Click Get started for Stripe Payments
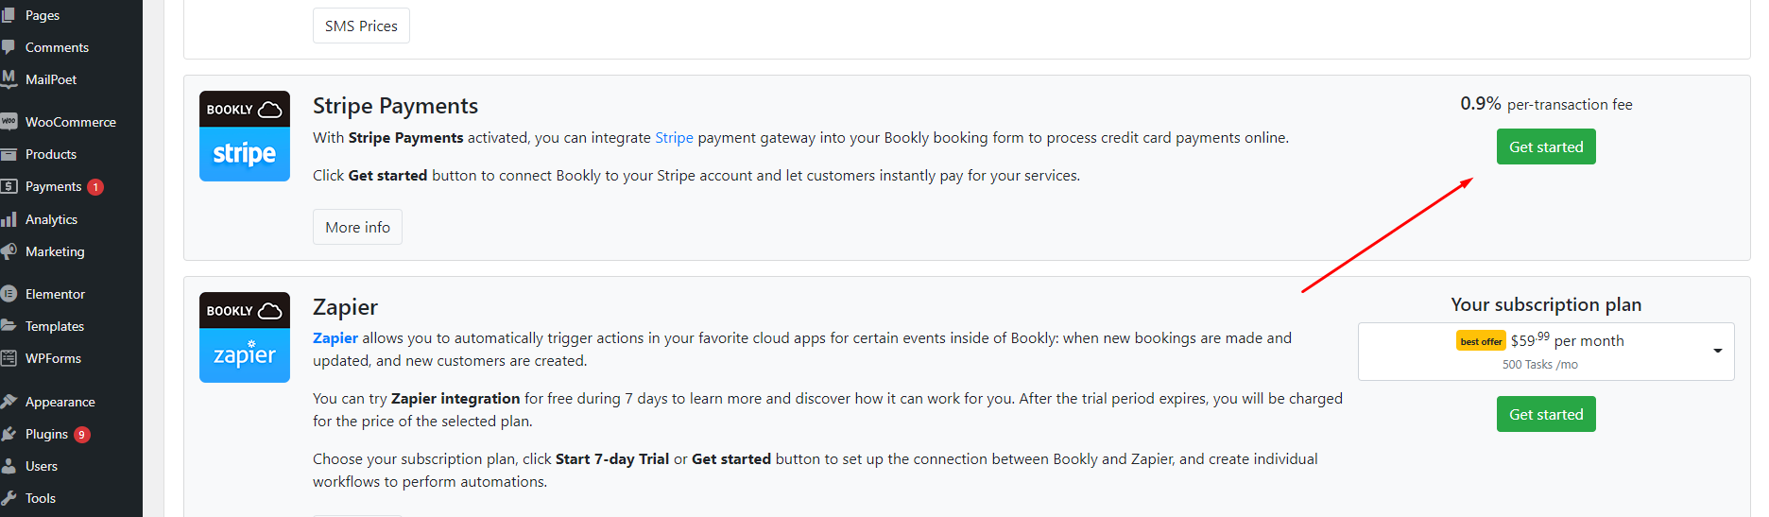 (1546, 146)
